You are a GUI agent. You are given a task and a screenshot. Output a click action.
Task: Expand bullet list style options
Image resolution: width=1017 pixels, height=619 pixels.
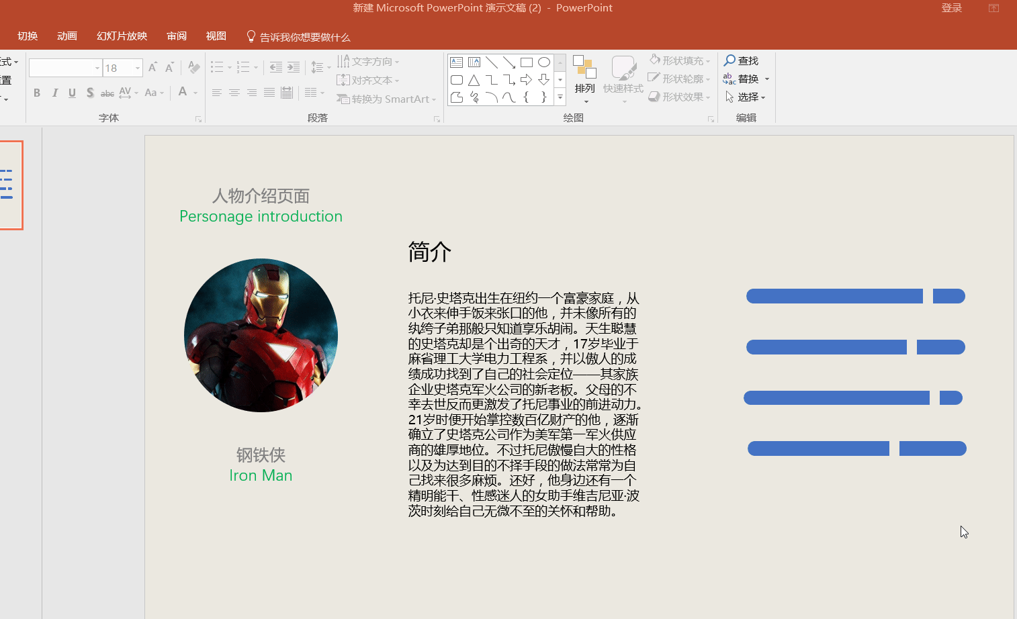[230, 67]
